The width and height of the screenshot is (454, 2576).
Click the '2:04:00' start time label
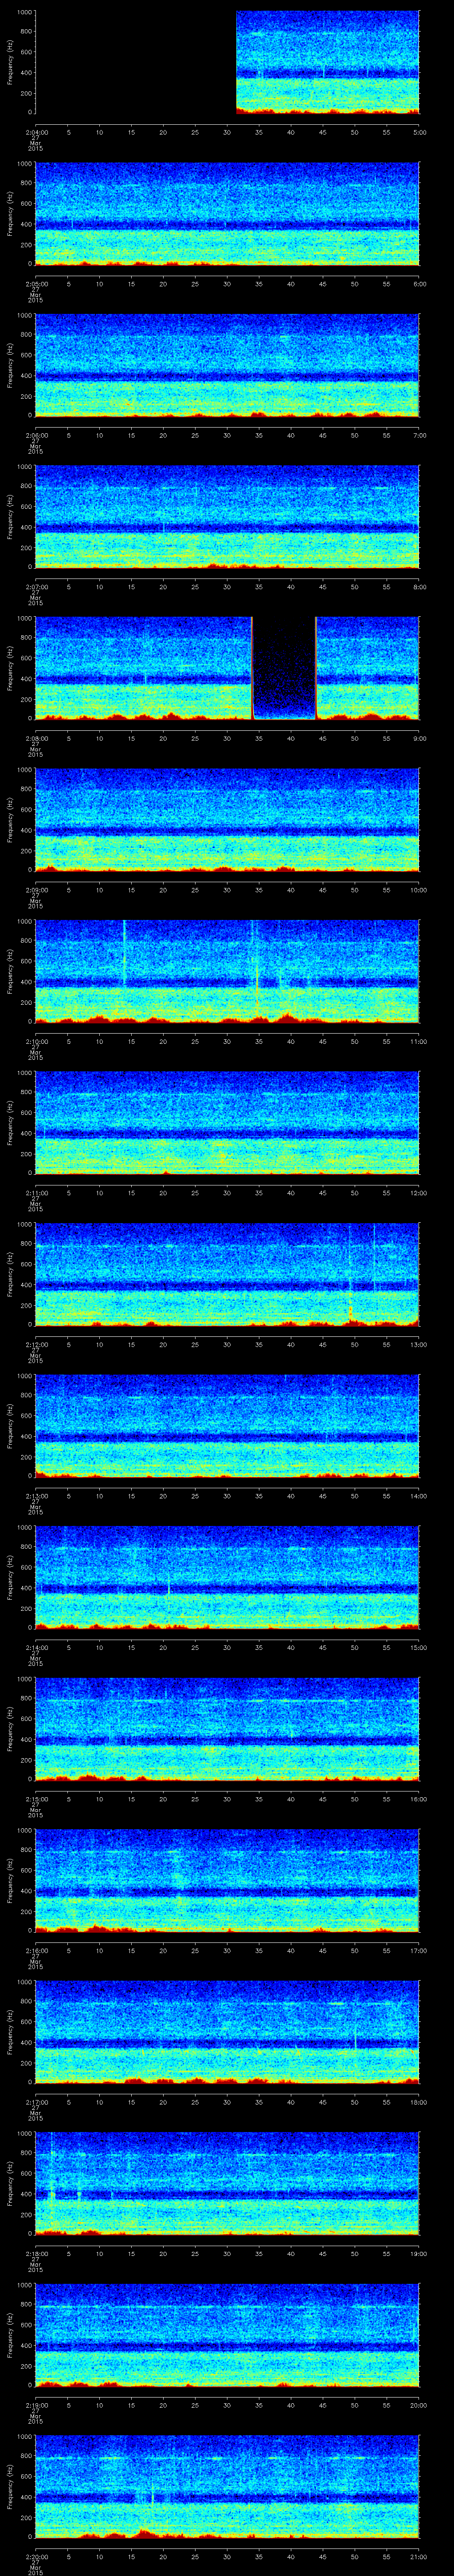(x=36, y=132)
